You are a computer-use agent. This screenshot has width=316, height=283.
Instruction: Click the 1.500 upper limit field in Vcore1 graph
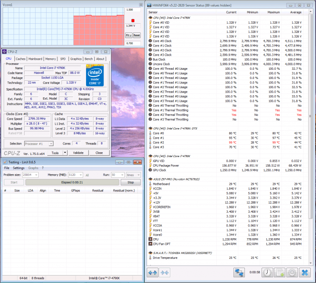point(133,10)
